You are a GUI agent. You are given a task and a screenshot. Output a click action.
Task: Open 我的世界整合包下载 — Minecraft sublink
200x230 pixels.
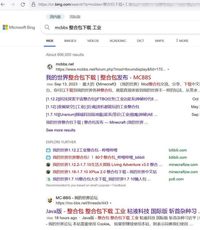[x=97, y=122]
